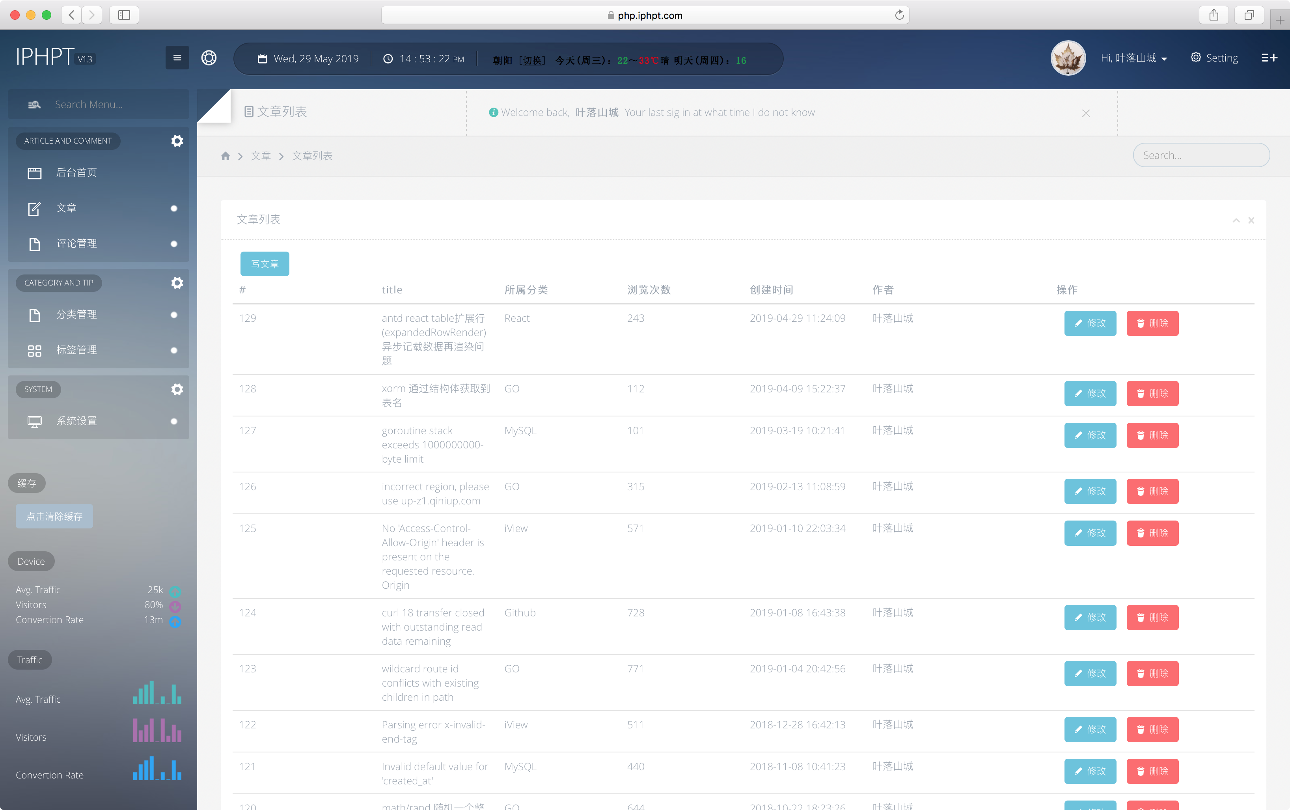This screenshot has height=810, width=1290.
Task: Open the plus-list icon at top right
Action: (1269, 58)
